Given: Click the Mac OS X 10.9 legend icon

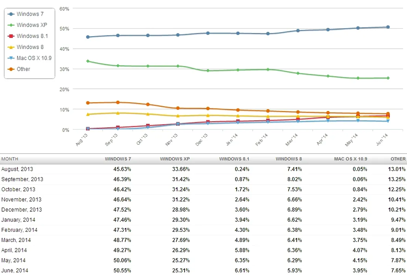Looking at the screenshot, I should 11,58.
